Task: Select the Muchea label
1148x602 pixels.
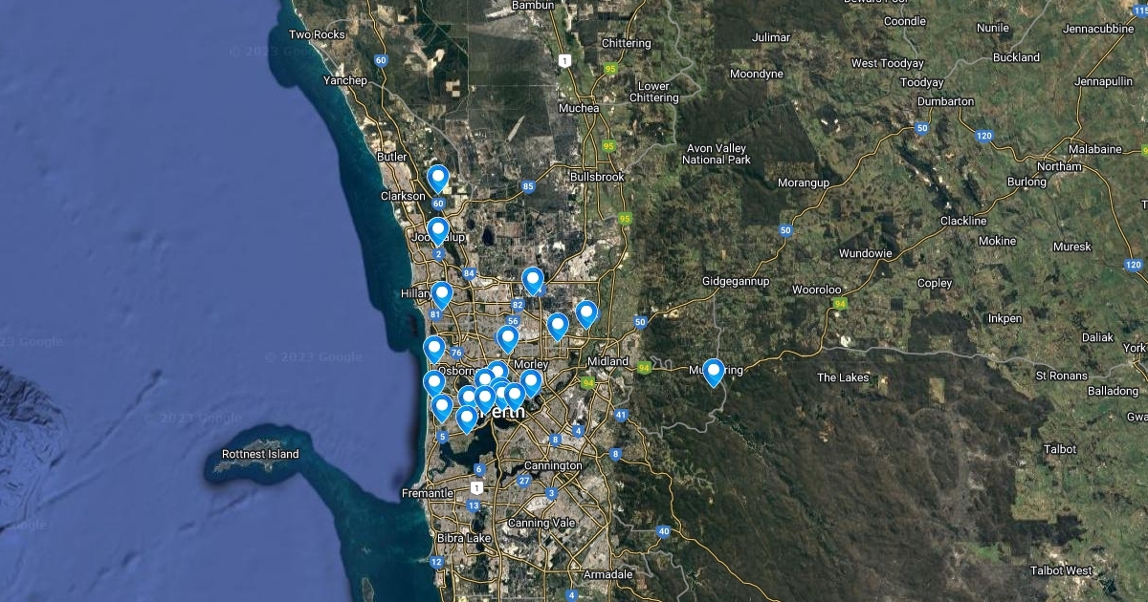Action: coord(579,108)
